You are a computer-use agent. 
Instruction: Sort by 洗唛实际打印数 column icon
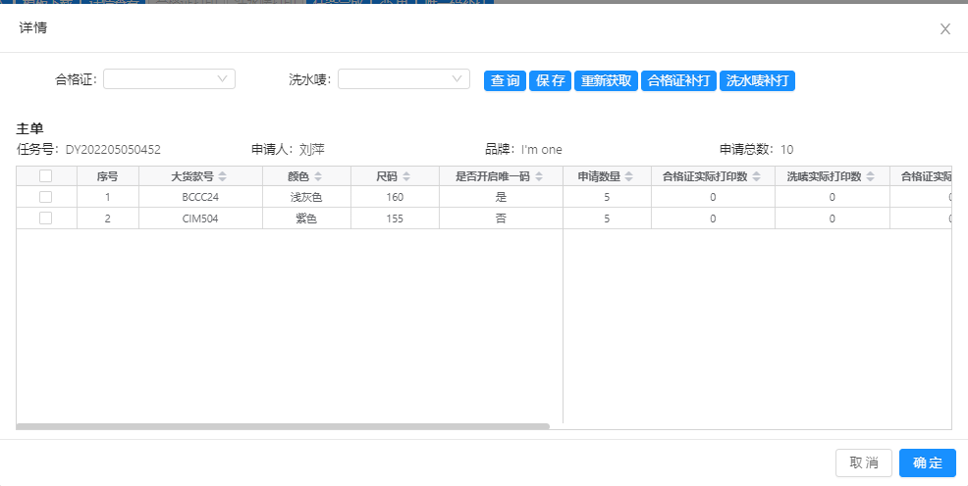(870, 177)
